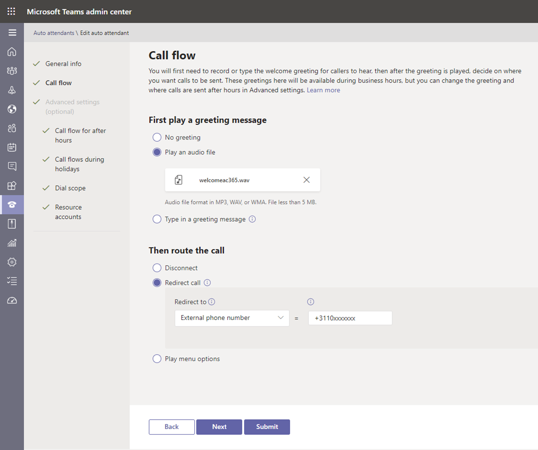Choose the Disconnect routing option
The width and height of the screenshot is (538, 450).
click(157, 268)
